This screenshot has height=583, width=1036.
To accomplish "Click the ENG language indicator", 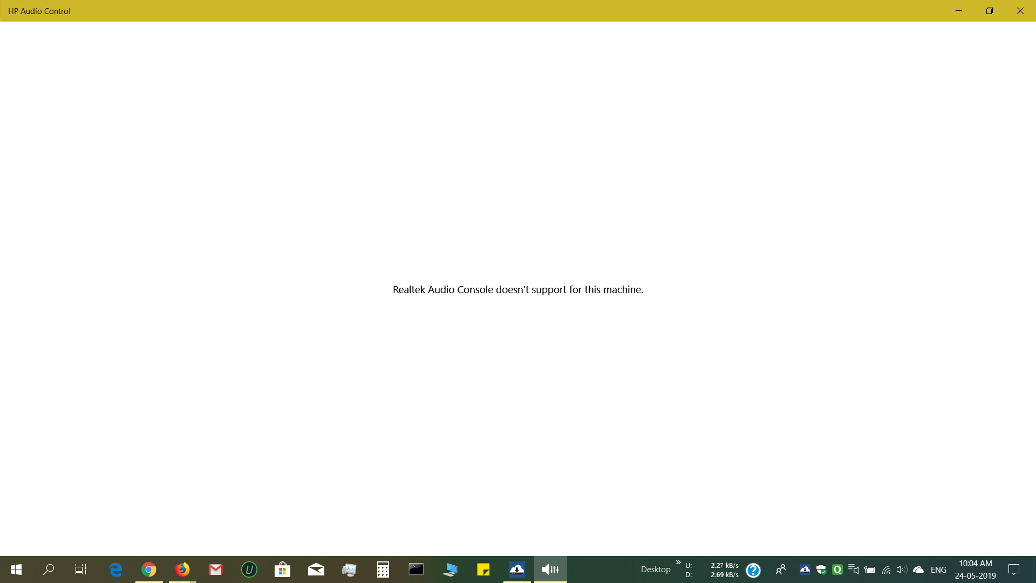I will click(938, 570).
